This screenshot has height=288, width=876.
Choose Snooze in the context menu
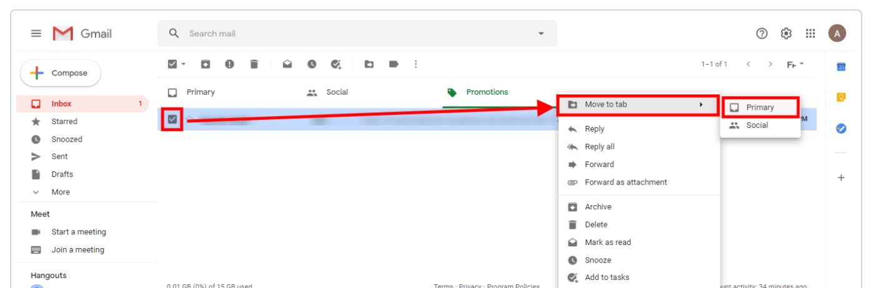coord(639,260)
